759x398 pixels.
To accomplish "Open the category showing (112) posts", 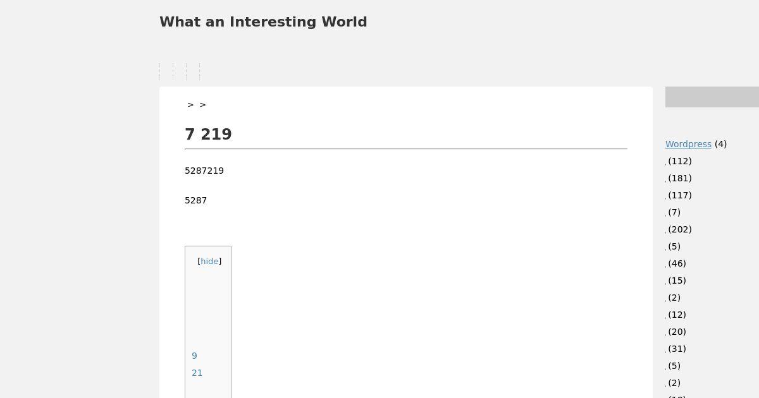I will tap(667, 162).
